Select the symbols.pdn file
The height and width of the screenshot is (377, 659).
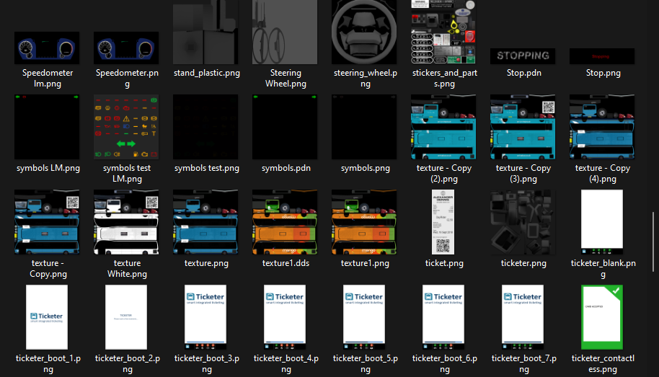tap(286, 127)
